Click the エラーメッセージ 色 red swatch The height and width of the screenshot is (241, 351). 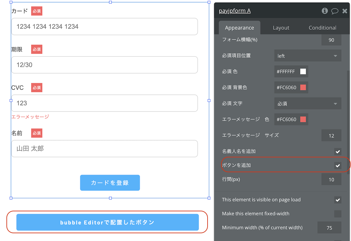(303, 119)
